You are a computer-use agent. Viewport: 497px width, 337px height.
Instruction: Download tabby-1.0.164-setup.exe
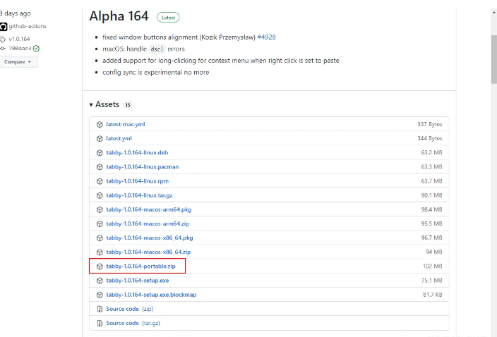(x=137, y=281)
